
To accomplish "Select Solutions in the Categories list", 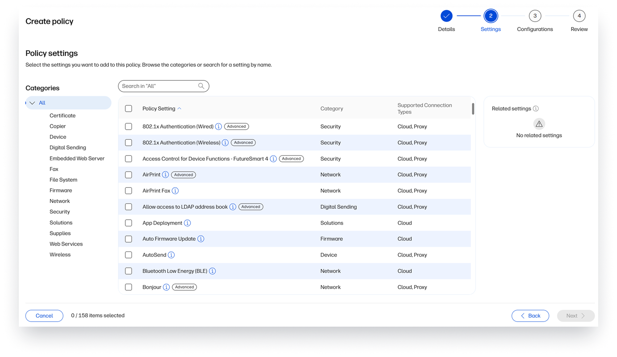I will (61, 223).
